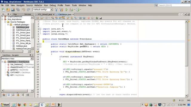Viewport: 191px width, 107px height.
Task: Switch to the Services tab
Action: click(27, 14)
